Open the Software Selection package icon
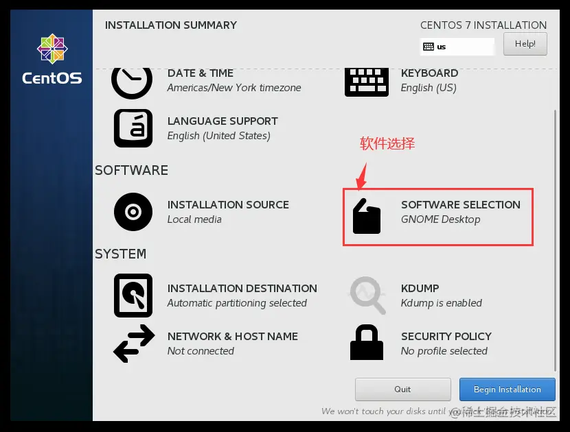The height and width of the screenshot is (432, 570). coord(367,216)
